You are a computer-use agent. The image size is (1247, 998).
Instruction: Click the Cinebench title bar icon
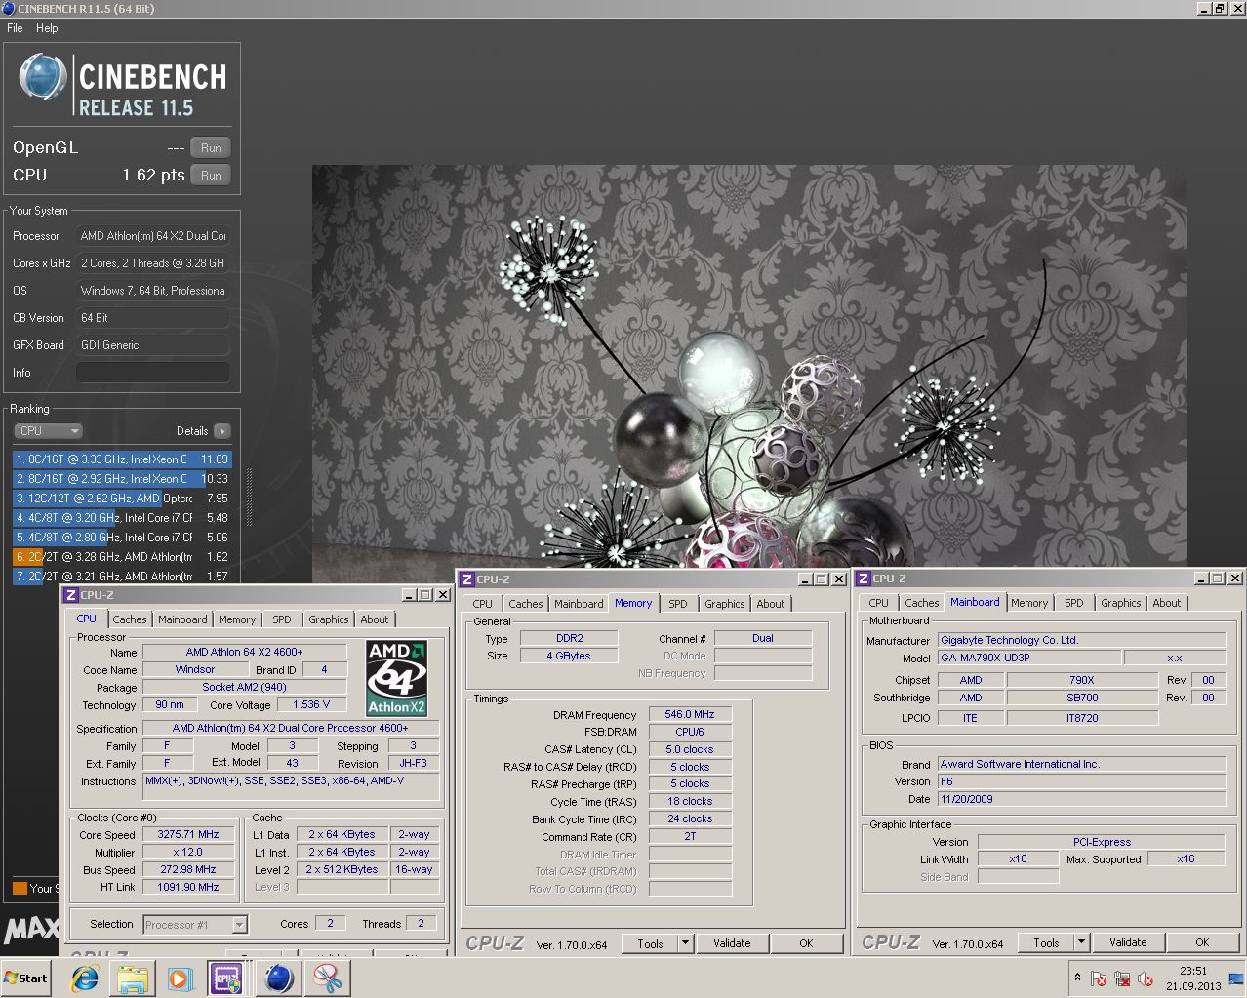coord(9,8)
